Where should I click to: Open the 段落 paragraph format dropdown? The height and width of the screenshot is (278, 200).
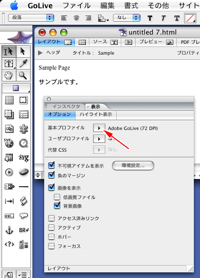tap(31, 18)
